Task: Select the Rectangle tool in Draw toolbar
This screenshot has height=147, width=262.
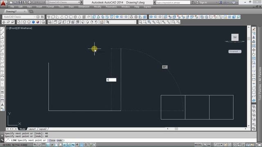Action: pos(2,46)
